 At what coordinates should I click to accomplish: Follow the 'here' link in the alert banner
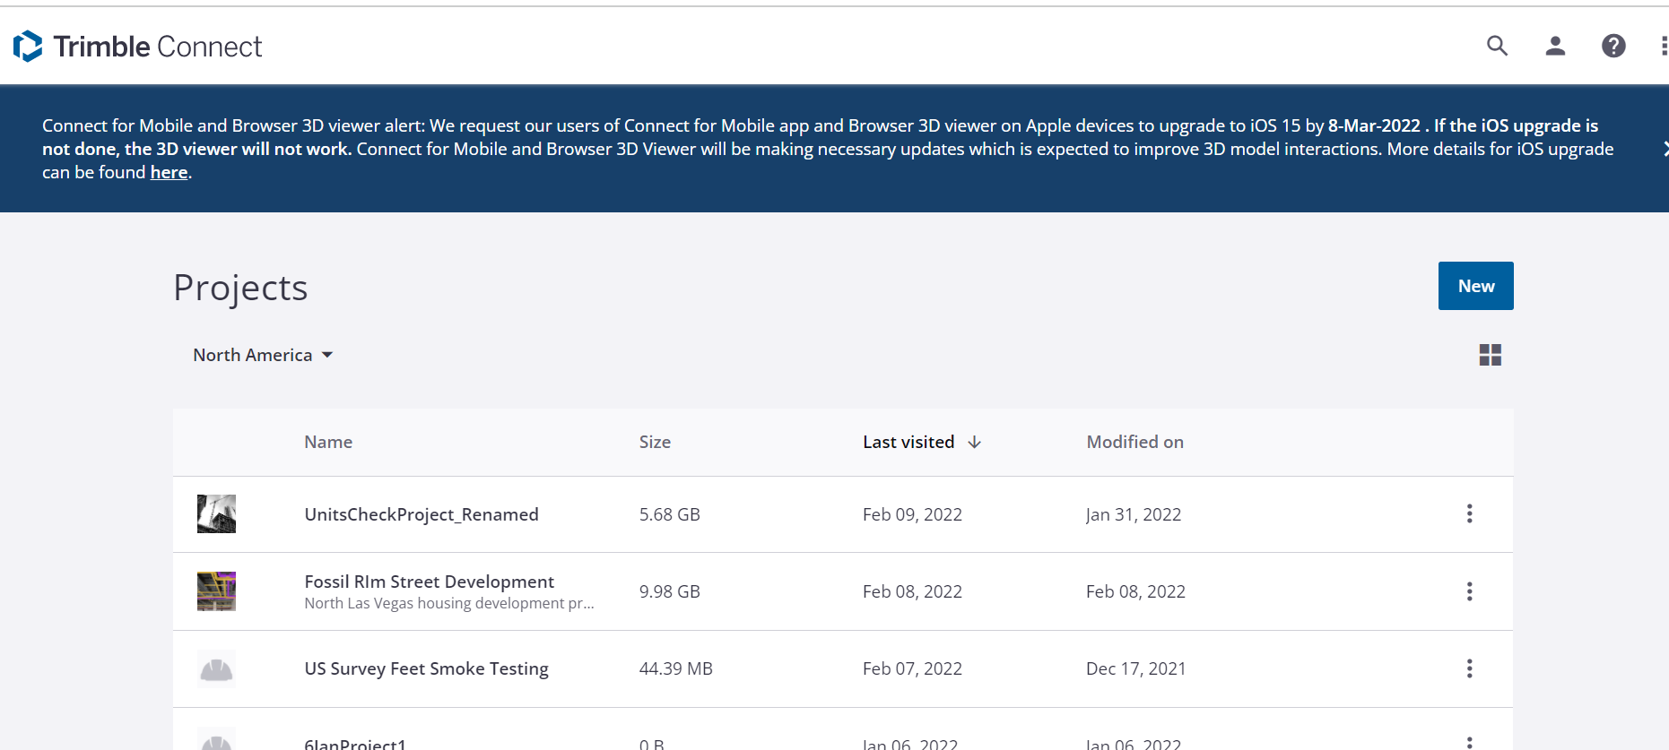click(x=169, y=173)
